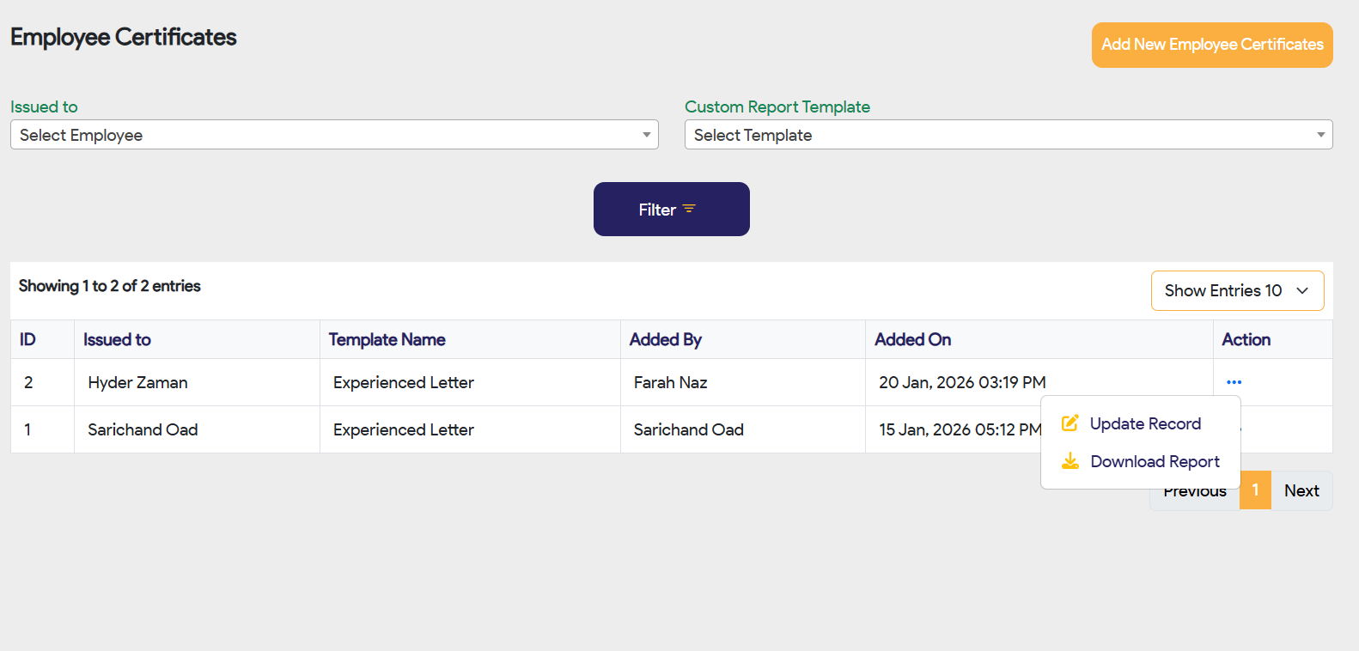This screenshot has width=1359, height=651.
Task: Click the Add New Employee Certificates button
Action: point(1211,45)
